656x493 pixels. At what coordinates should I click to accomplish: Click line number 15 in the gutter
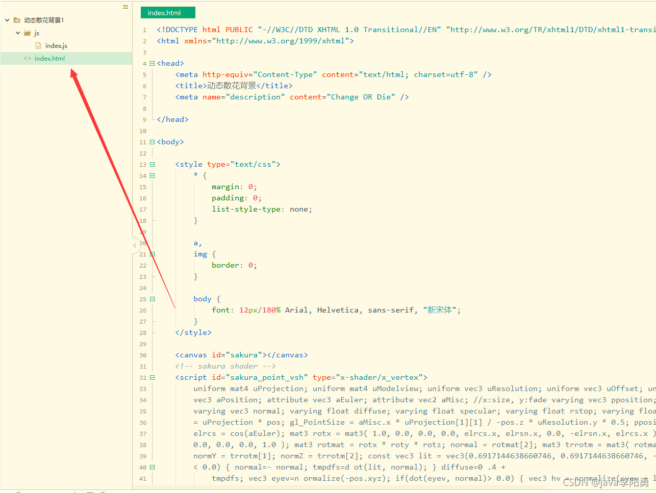point(143,187)
